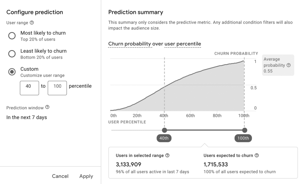Select the Custom user range option

click(12, 72)
